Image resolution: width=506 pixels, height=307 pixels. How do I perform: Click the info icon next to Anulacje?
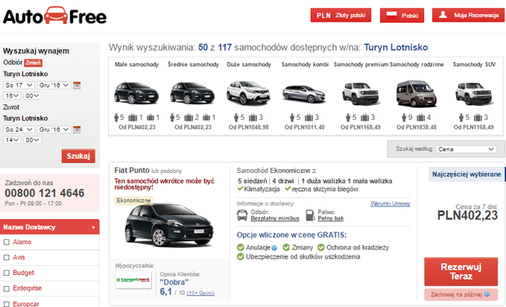[274, 248]
